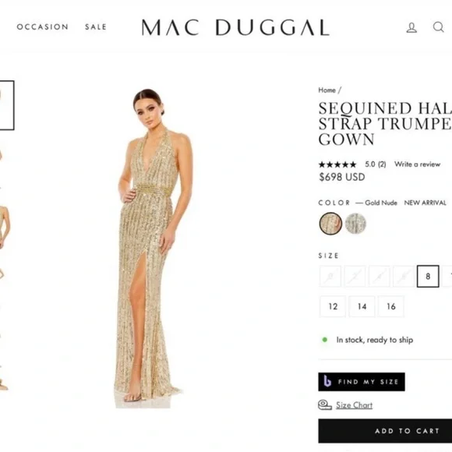Open the Sale menu

click(x=96, y=26)
